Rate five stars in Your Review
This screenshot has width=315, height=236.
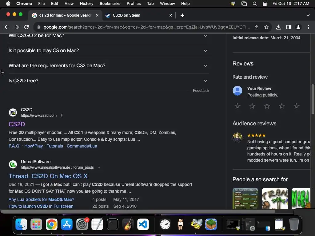coord(297,106)
